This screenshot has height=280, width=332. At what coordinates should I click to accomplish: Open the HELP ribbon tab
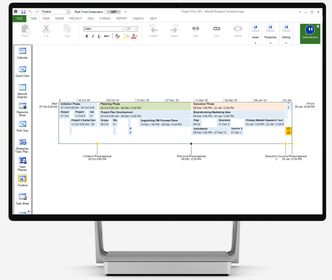pyautogui.click(x=153, y=19)
